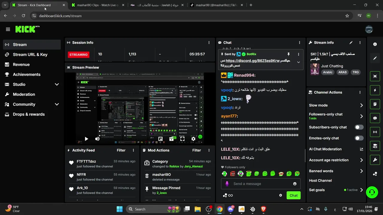Image resolution: width=383 pixels, height=215 pixels.
Task: Open Stream URL & Key page
Action: (32, 55)
